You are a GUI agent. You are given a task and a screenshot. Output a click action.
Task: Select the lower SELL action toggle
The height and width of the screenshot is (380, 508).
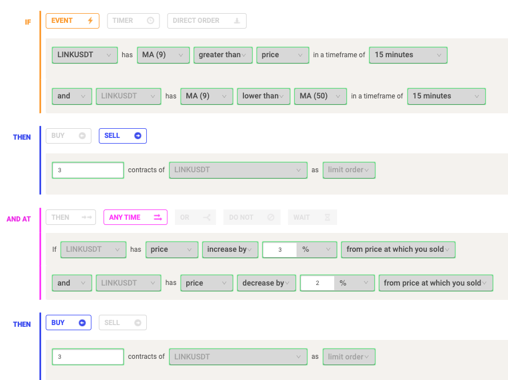(123, 323)
